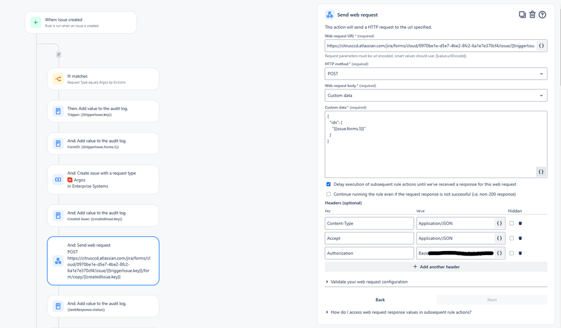Screen dimensions: 561x328
Task: Check Hidden for the Authorization header
Action: pos(511,253)
